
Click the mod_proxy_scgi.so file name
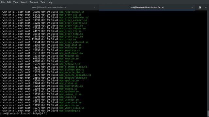71,37
